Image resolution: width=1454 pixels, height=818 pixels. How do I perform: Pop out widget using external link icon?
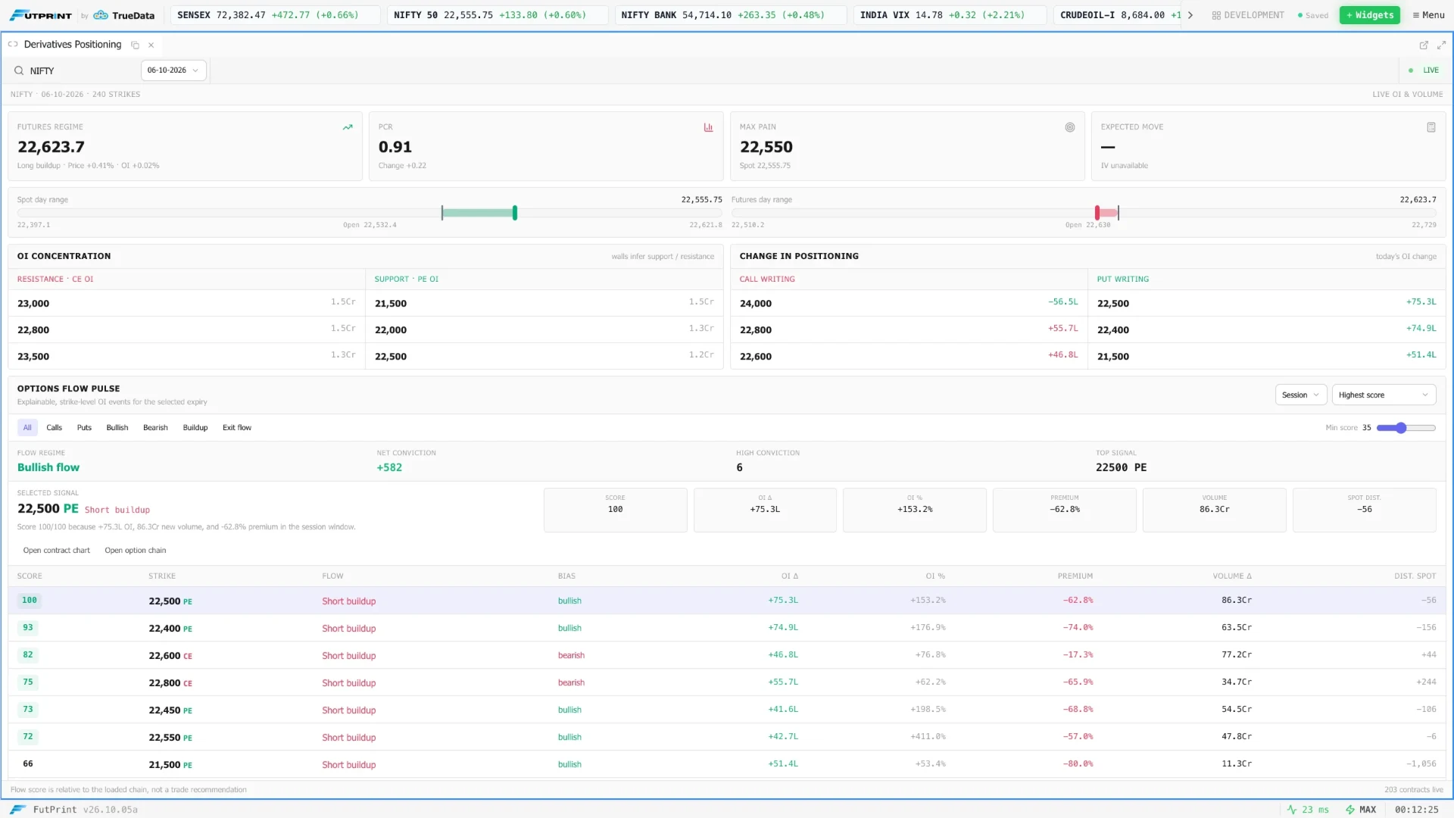click(1424, 45)
